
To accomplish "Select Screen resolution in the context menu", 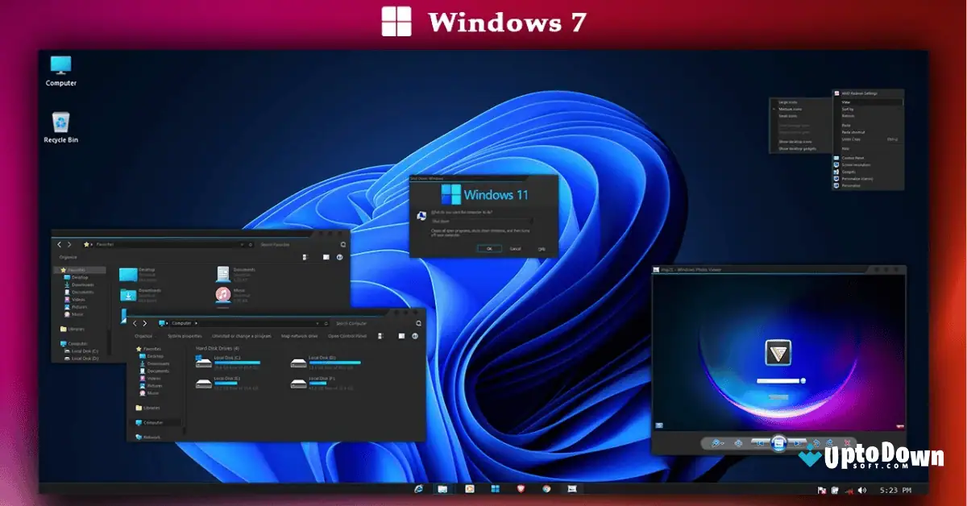I will point(857,165).
